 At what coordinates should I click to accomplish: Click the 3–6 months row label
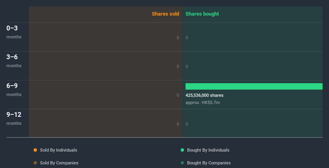tap(13, 60)
